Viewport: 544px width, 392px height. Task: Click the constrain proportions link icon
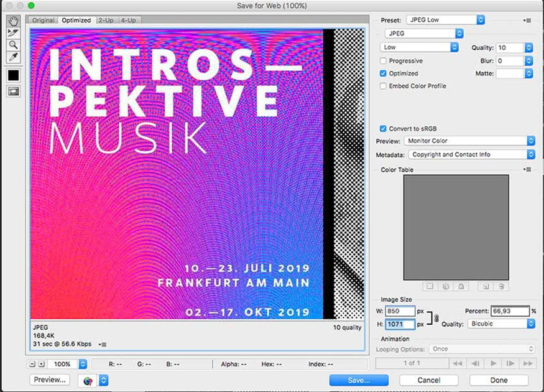click(x=436, y=318)
